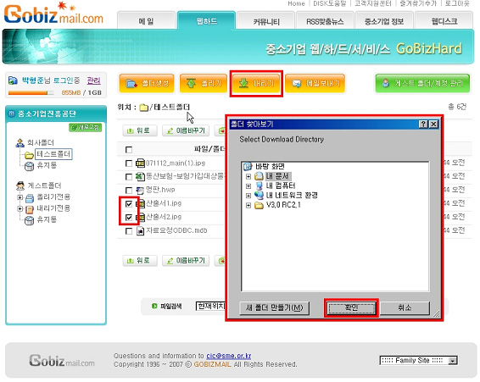
Task: Click the help question mark in dialog title bar
Action: pyautogui.click(x=423, y=125)
